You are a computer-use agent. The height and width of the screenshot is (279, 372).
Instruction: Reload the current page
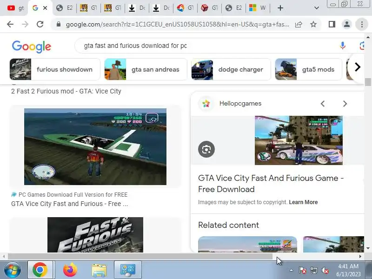(x=40, y=24)
